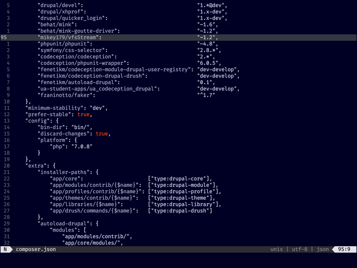357x268 pixels.
Task: Click "codeception/phpunit-wrapper" key
Action: coord(82,63)
